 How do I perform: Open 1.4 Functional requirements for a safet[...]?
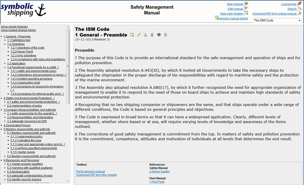(x=33, y=67)
